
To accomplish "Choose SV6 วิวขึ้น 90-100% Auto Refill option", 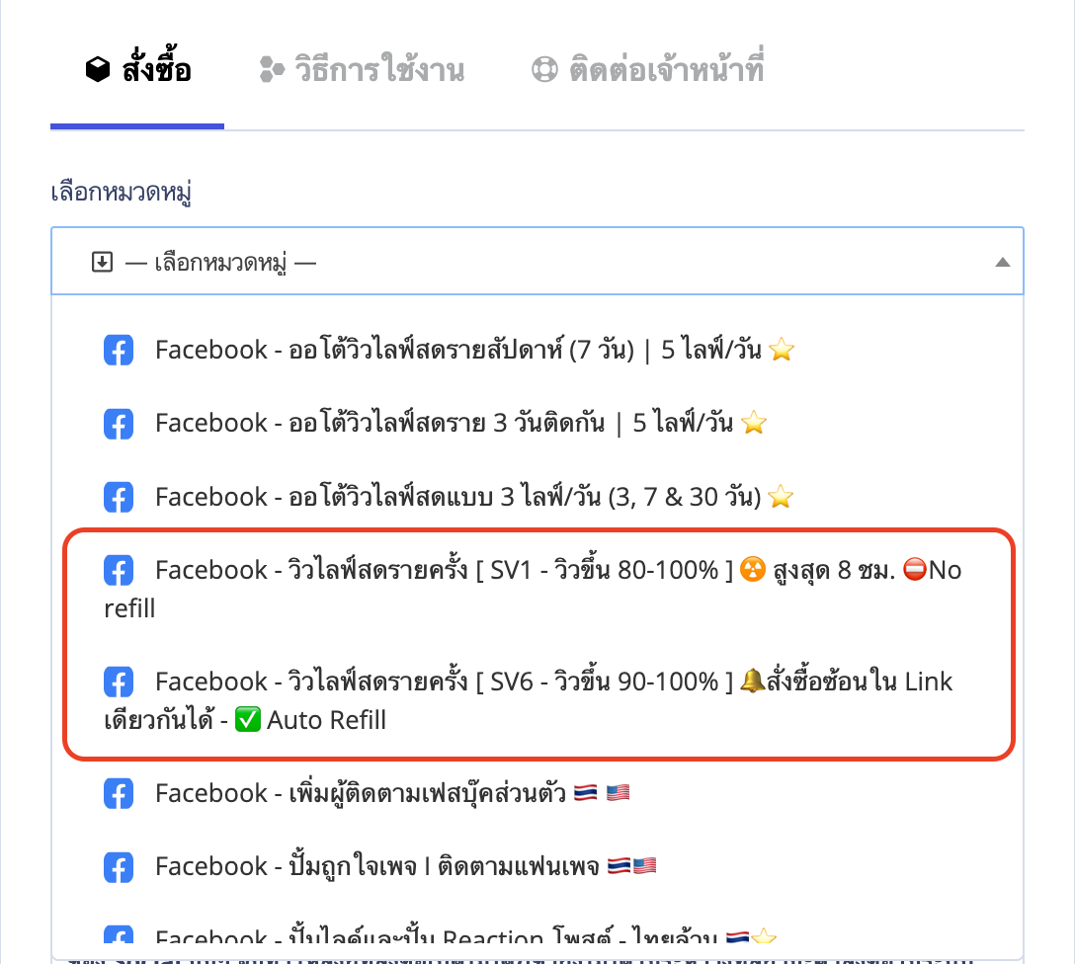I will coord(537,700).
